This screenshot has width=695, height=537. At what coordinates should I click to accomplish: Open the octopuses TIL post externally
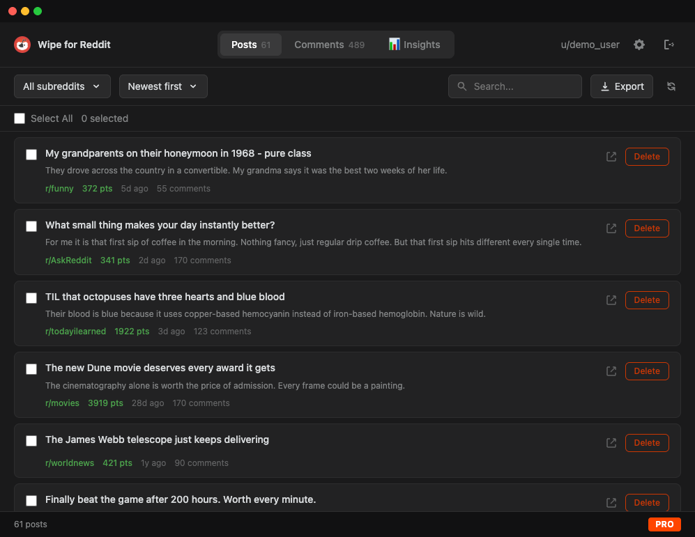click(611, 300)
